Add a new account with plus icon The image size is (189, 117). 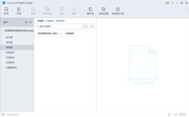[x=30, y=22]
